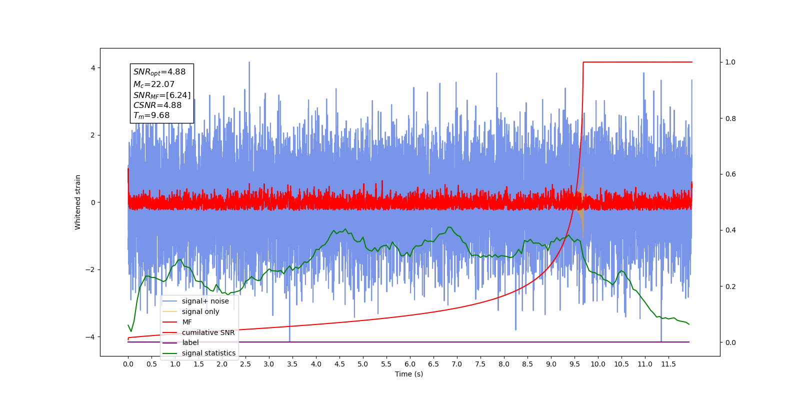The height and width of the screenshot is (400, 800).
Task: Select the SNRopt=4.88 annotation line
Action: tap(159, 72)
